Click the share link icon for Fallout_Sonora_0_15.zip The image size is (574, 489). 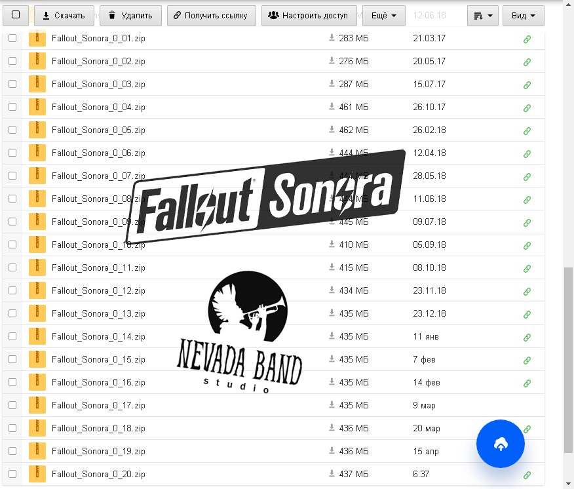click(x=527, y=361)
